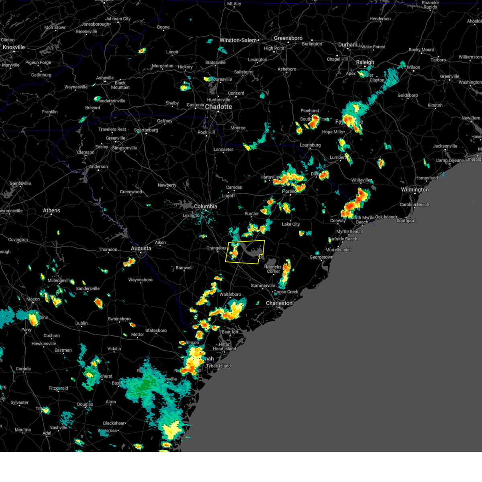
Task: Click the Laurinburg label
Action: [310, 145]
